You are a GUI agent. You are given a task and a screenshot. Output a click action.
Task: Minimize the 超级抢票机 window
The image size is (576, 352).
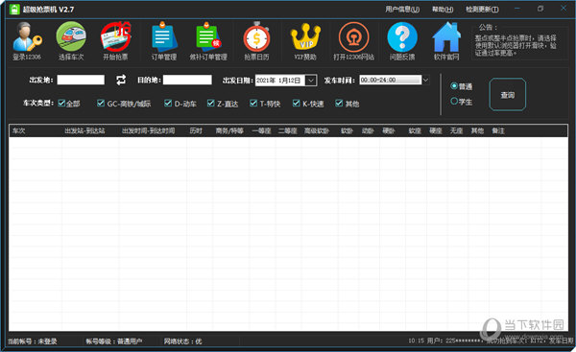pos(517,9)
